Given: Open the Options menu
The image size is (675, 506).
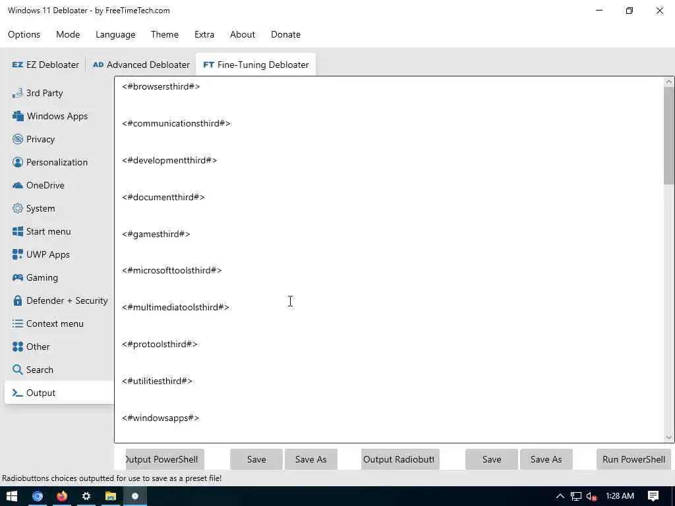Looking at the screenshot, I should click(x=24, y=34).
